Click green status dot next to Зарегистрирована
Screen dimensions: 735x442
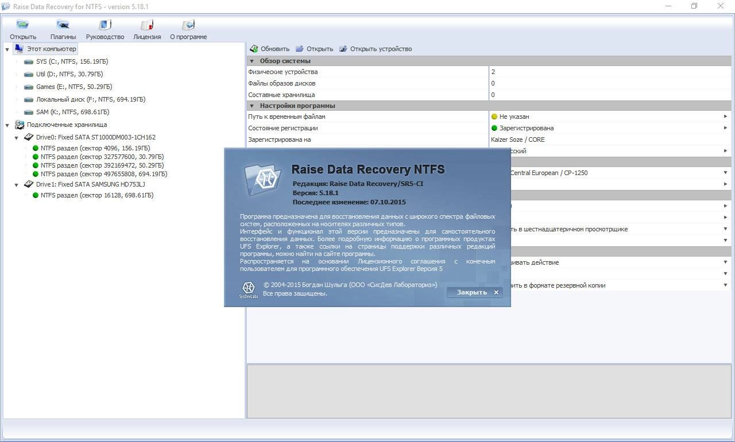click(494, 128)
